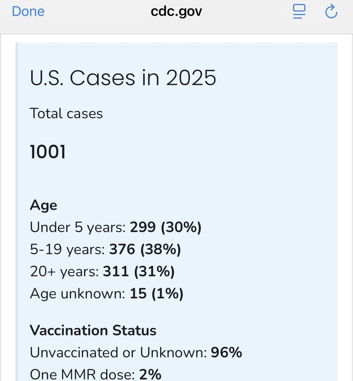Tap the 1001 total case count
The image size is (353, 381).
tap(48, 152)
